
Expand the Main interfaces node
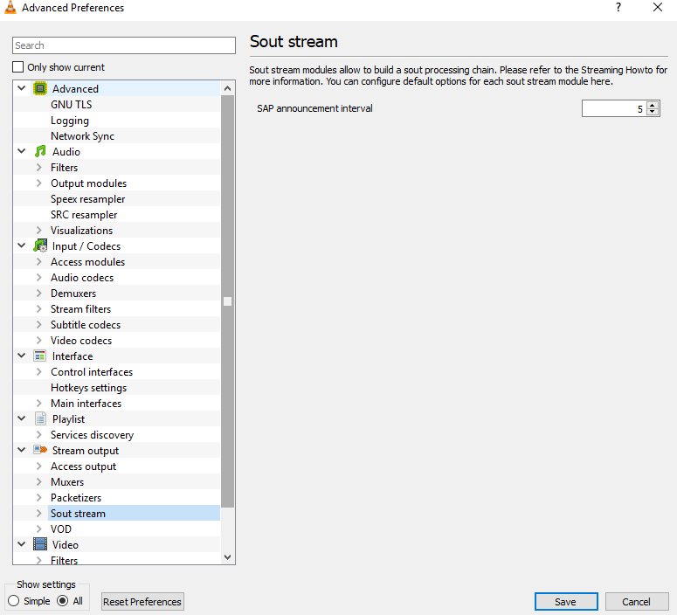pyautogui.click(x=38, y=403)
